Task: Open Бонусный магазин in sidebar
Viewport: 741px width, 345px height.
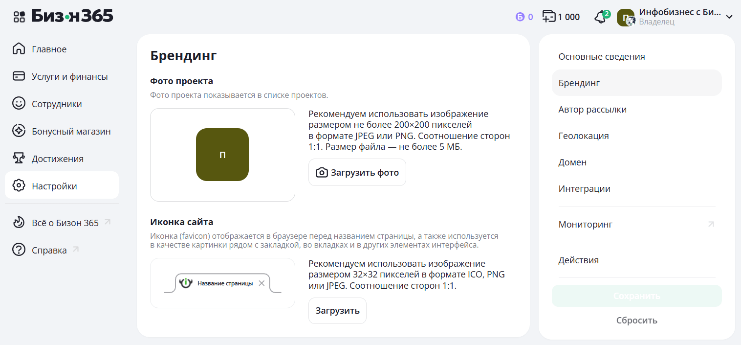Action: [71, 132]
